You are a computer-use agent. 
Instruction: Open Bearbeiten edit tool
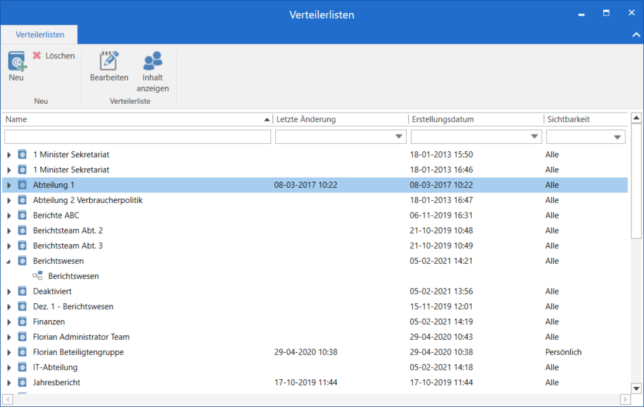[x=109, y=61]
